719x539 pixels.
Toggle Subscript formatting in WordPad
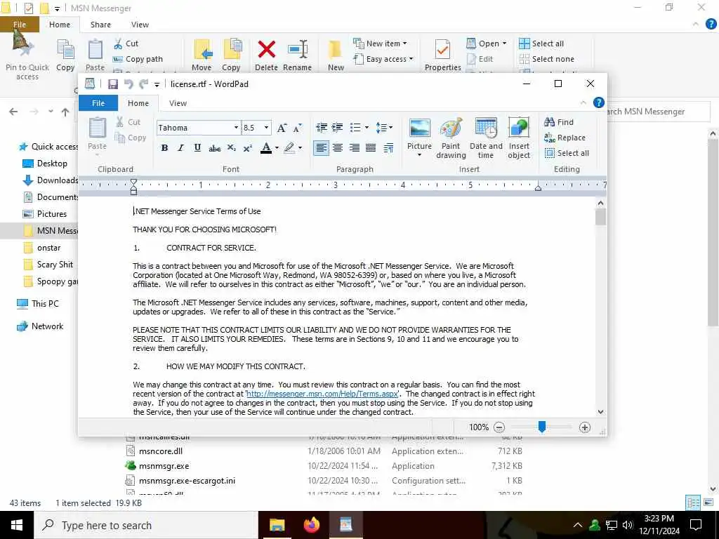click(231, 147)
